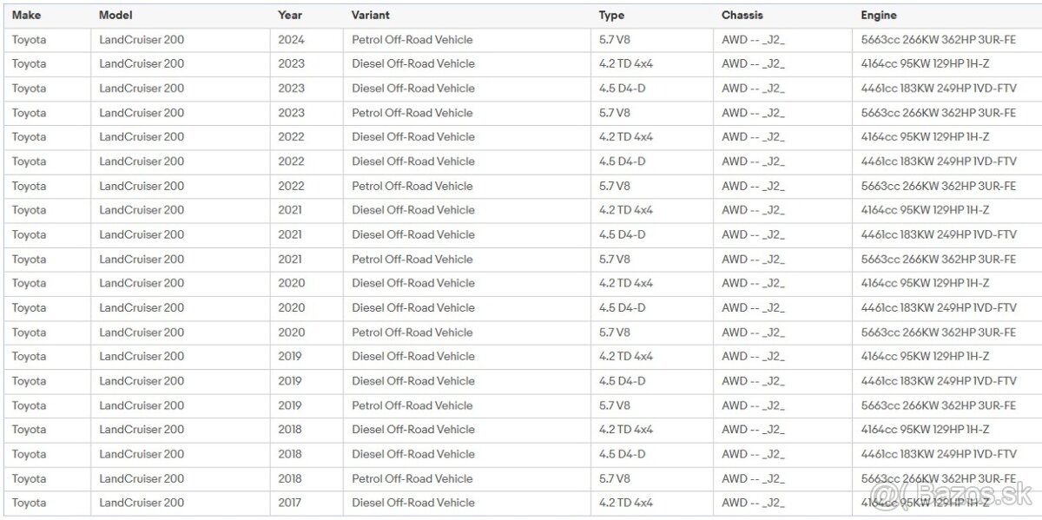Sort by the Year column header

[290, 15]
